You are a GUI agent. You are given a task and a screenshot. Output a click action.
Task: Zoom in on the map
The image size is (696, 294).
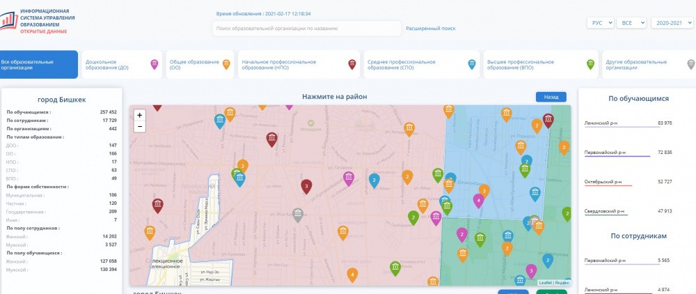click(140, 115)
